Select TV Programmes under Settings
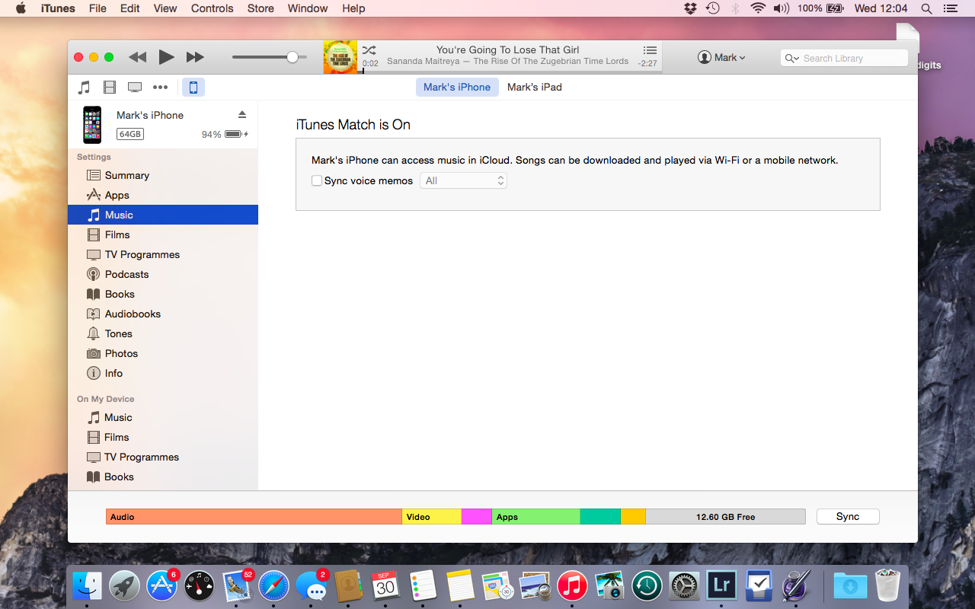Image resolution: width=975 pixels, height=609 pixels. pyautogui.click(x=163, y=254)
